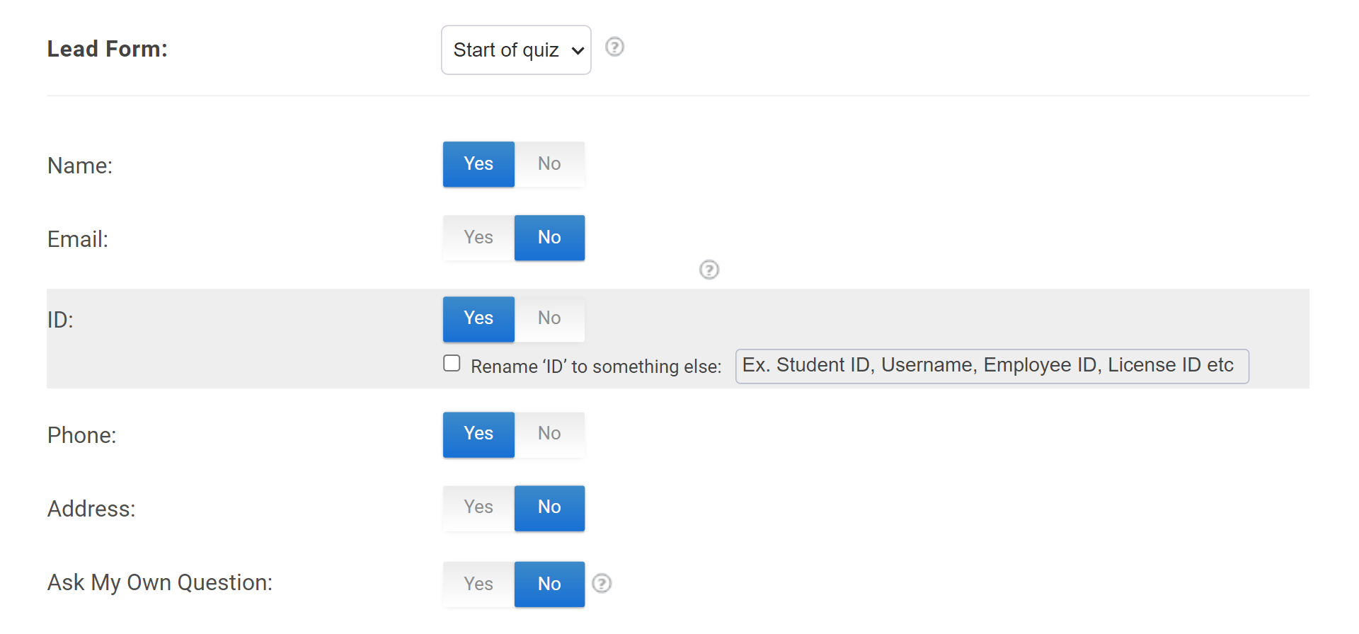The height and width of the screenshot is (634, 1359).
Task: Click help icon beside Ask My Own Question
Action: [x=602, y=583]
